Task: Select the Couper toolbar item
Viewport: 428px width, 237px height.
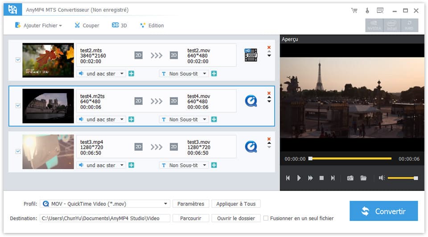Action: point(87,25)
